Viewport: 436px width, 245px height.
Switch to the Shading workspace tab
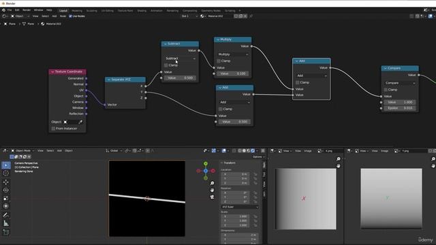[x=142, y=11]
